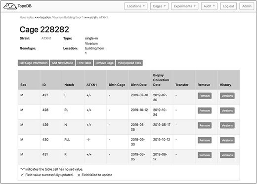
Task: Click notch value RLL for mouse 430
Action: [x=67, y=140]
